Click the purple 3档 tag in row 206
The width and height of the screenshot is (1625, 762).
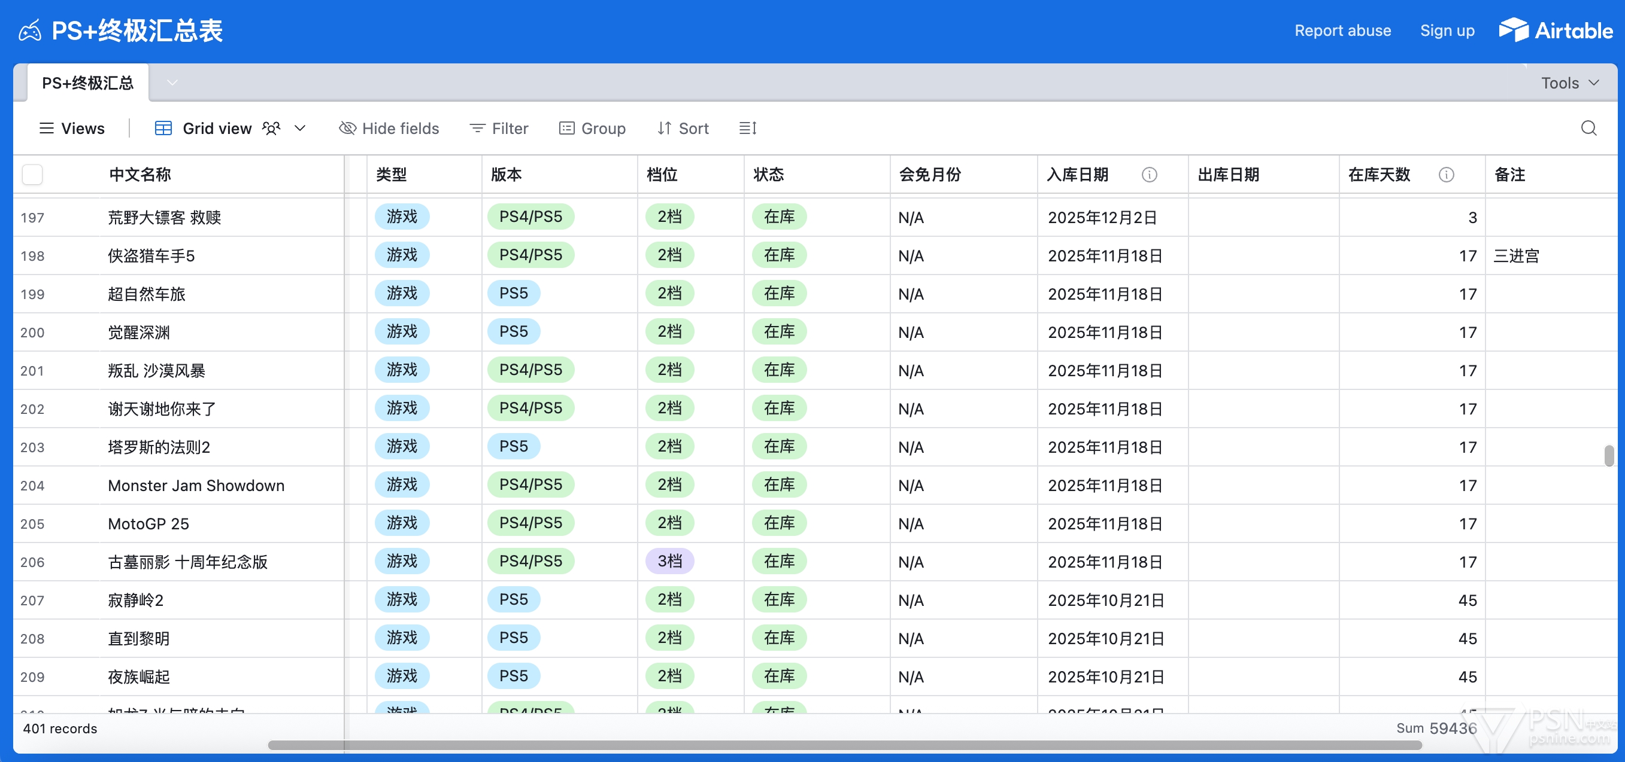pos(669,561)
